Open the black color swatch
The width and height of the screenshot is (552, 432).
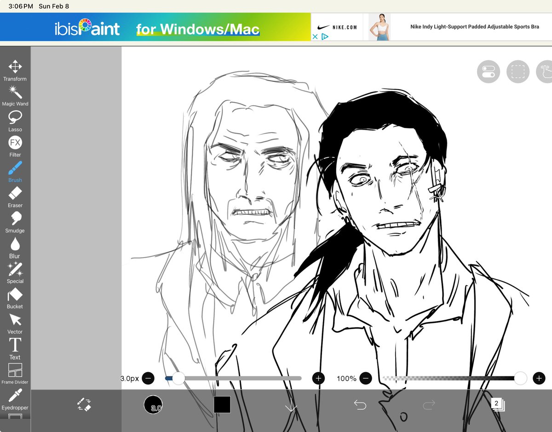pyautogui.click(x=222, y=405)
